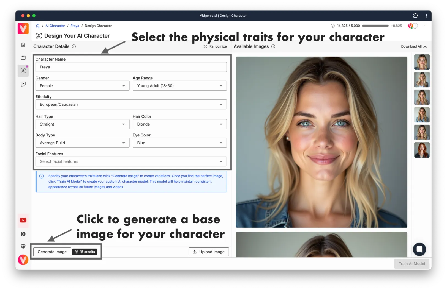
Task: Click the Randomize button
Action: (x=215, y=46)
